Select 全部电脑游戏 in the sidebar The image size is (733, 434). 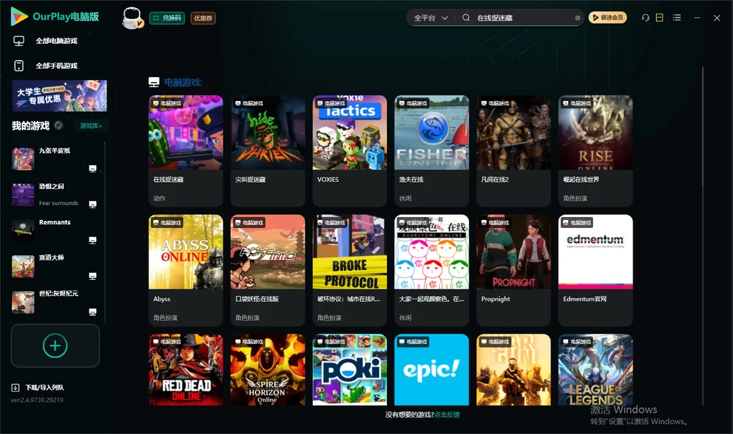pyautogui.click(x=56, y=41)
